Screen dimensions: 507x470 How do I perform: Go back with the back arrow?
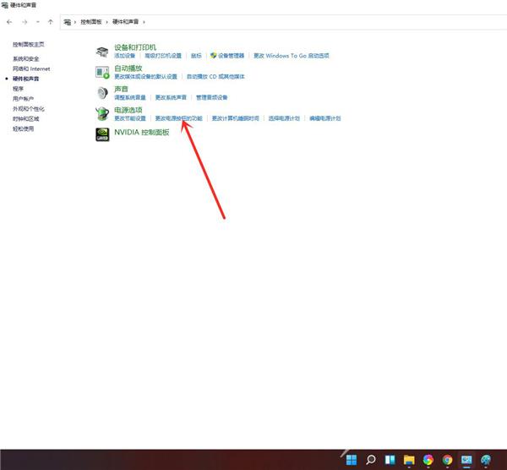coord(9,22)
